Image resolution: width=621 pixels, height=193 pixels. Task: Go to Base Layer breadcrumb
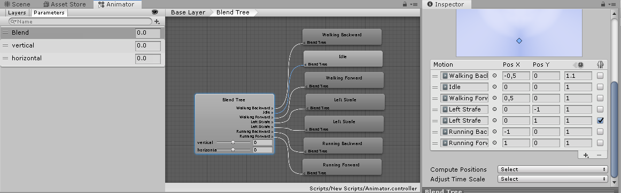[188, 12]
